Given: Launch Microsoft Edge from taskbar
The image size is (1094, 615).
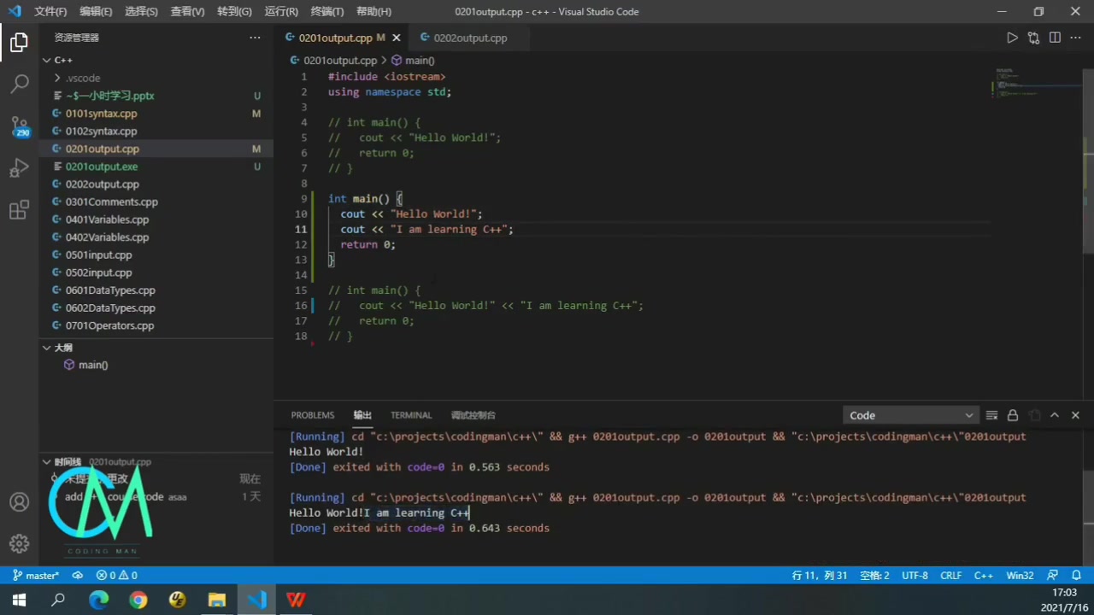Looking at the screenshot, I should pyautogui.click(x=98, y=600).
